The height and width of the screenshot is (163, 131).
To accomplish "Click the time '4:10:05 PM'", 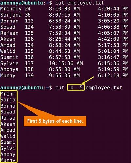I will (x=113, y=15).
